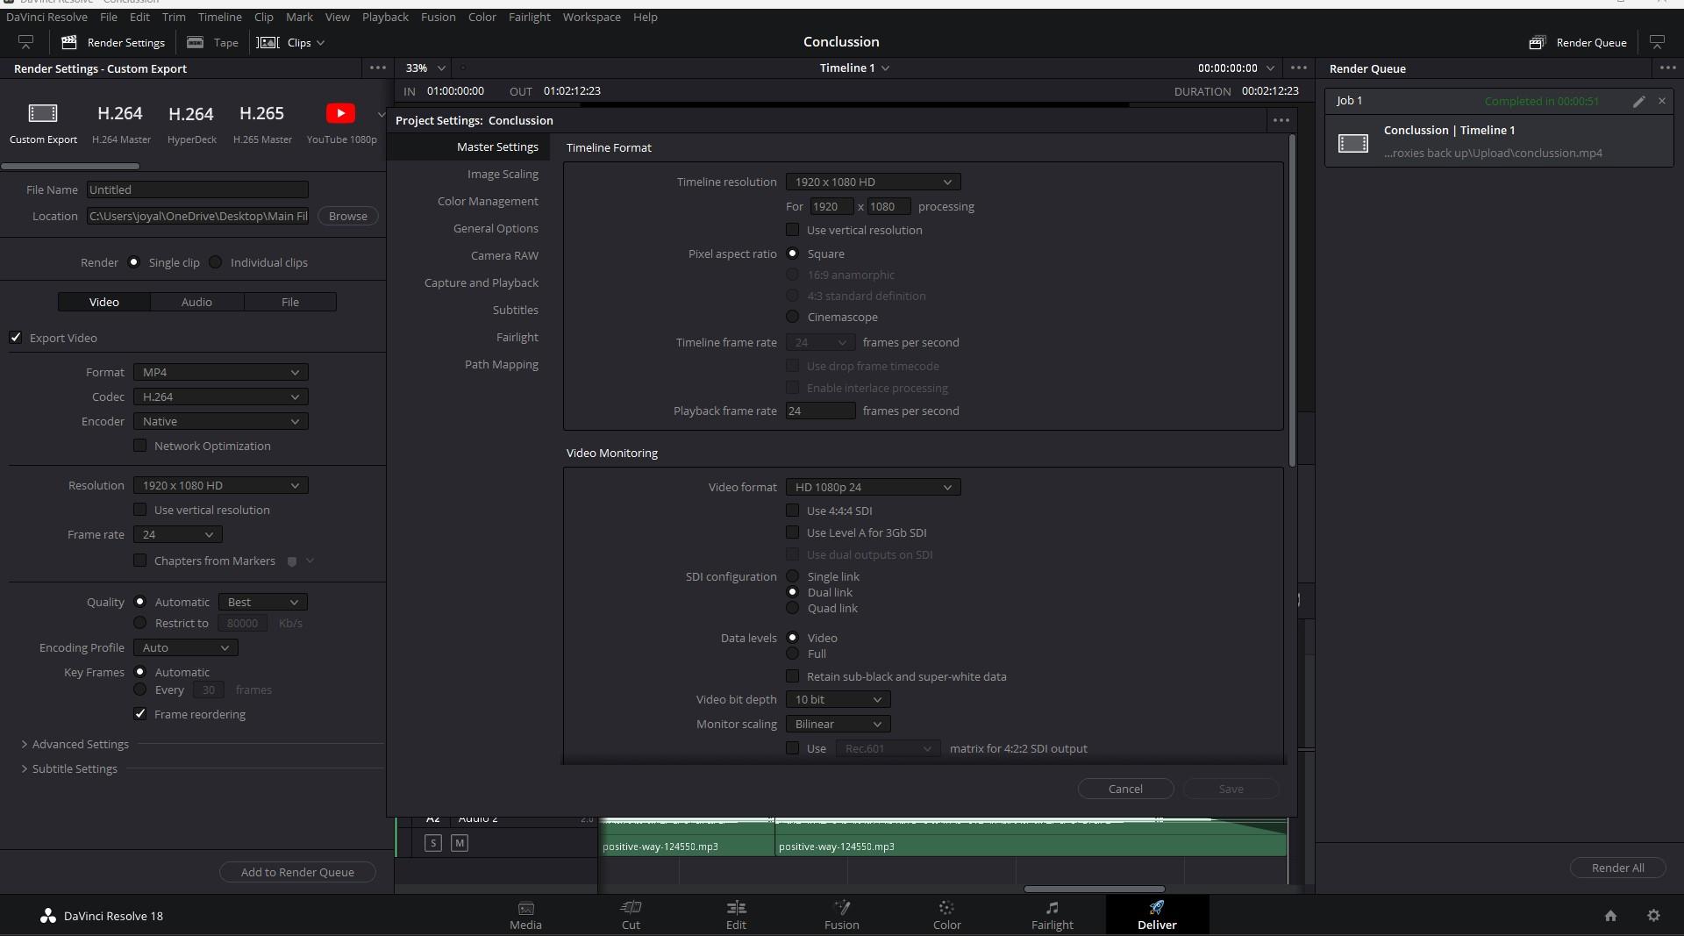
Task: Click the timeline horizontal scrollbar
Action: (x=1094, y=889)
